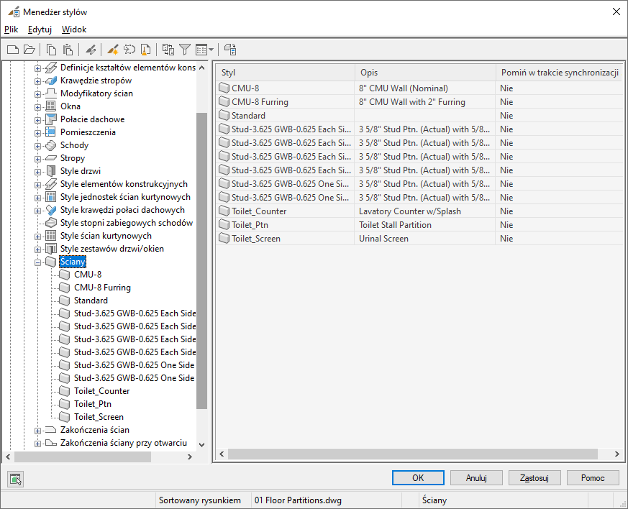Screen dimensions: 628x509
Task: Expand the Pomieszczenia tree node
Action: (x=37, y=133)
